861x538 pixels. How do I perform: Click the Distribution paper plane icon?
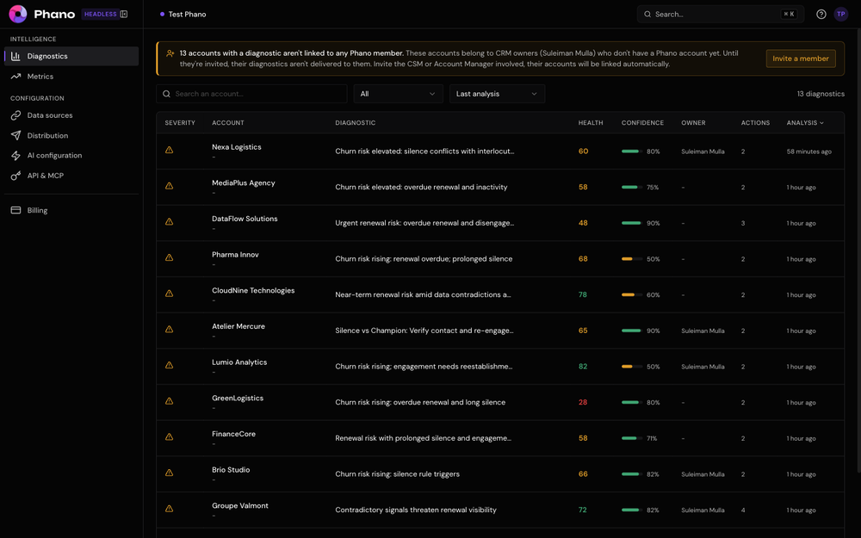tap(15, 135)
